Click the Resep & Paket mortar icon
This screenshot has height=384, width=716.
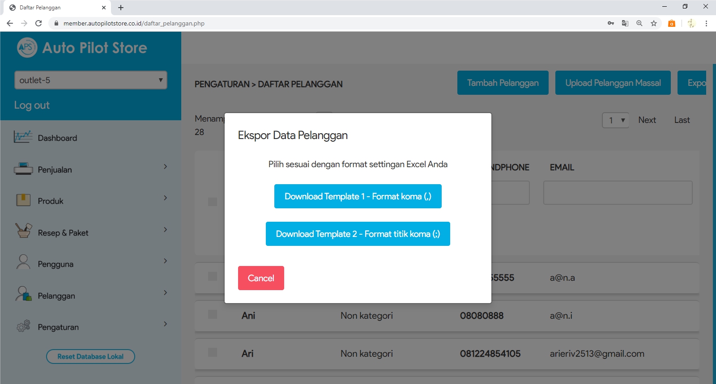point(23,231)
